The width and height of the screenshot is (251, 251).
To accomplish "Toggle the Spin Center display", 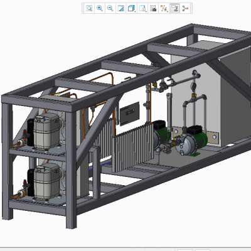I will click(185, 8).
